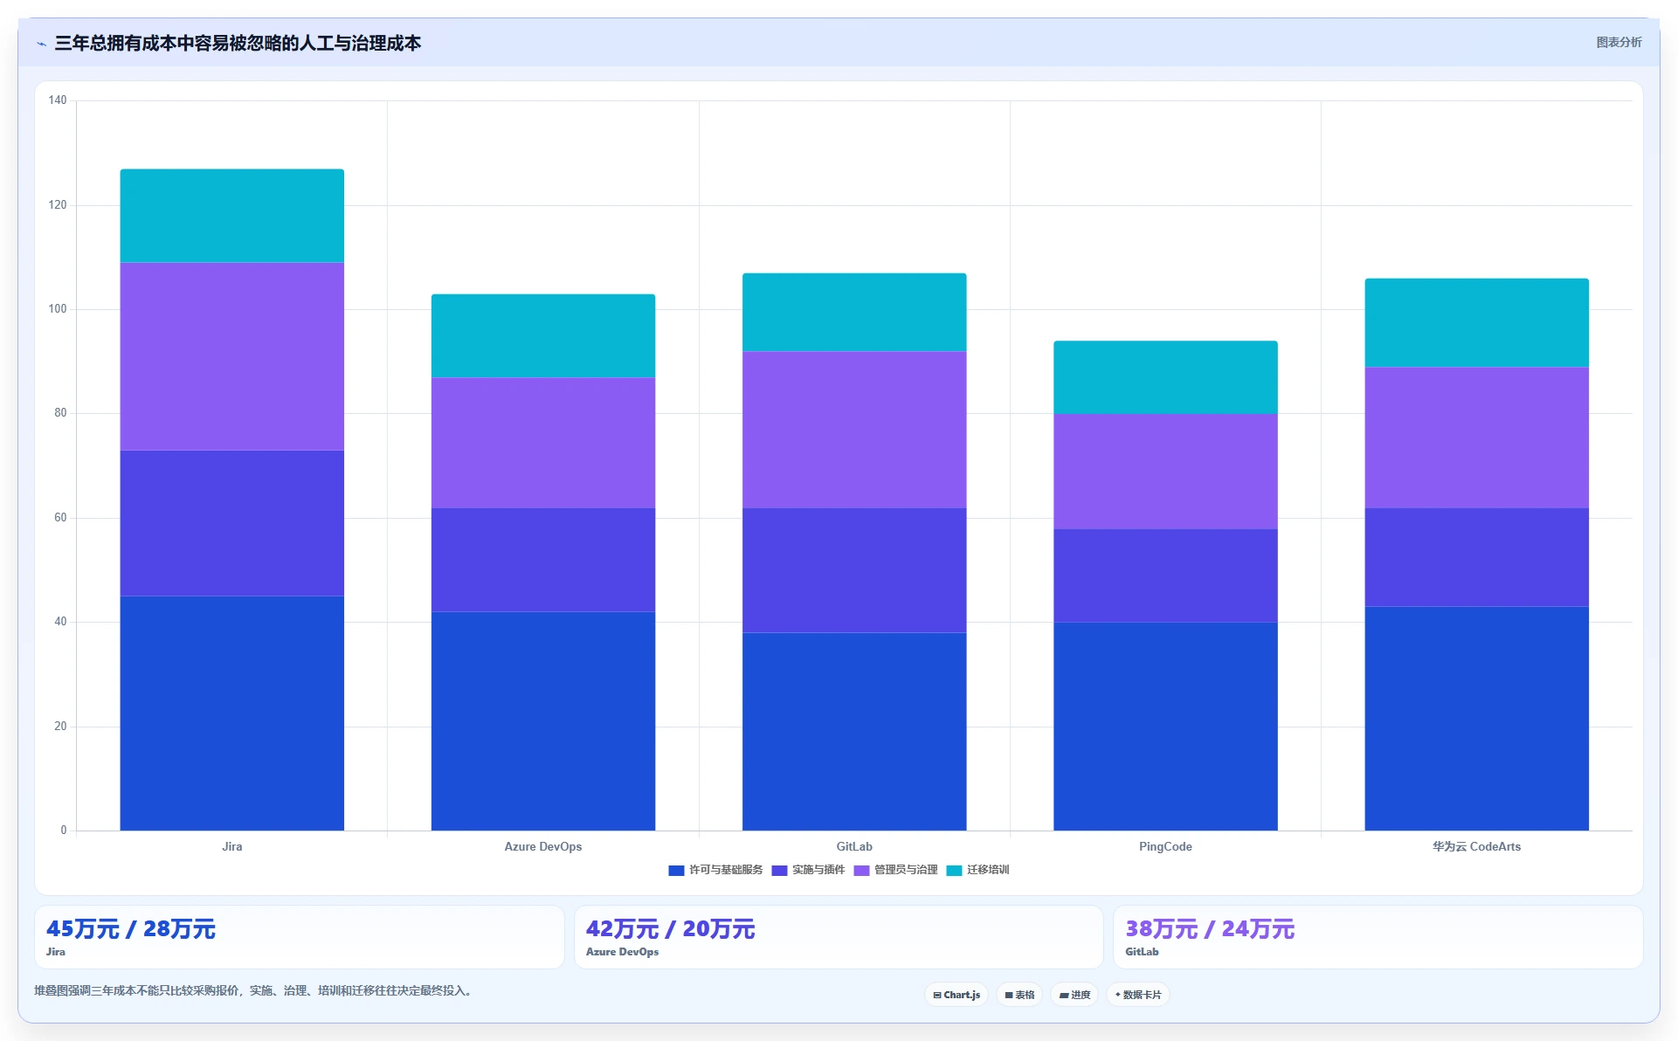The width and height of the screenshot is (1678, 1041).
Task: Click the PingCode indigo segment
Action: (1165, 576)
